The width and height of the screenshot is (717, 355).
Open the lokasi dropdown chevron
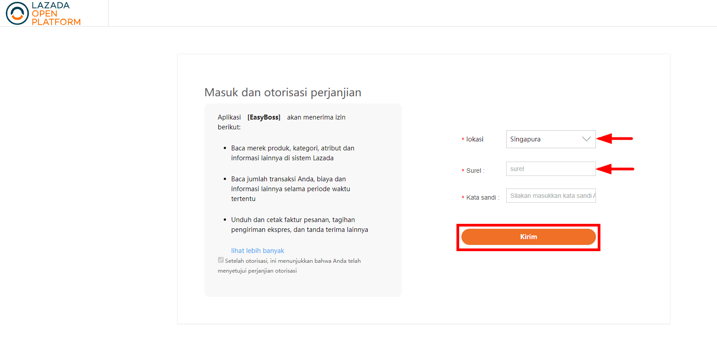pyautogui.click(x=586, y=139)
